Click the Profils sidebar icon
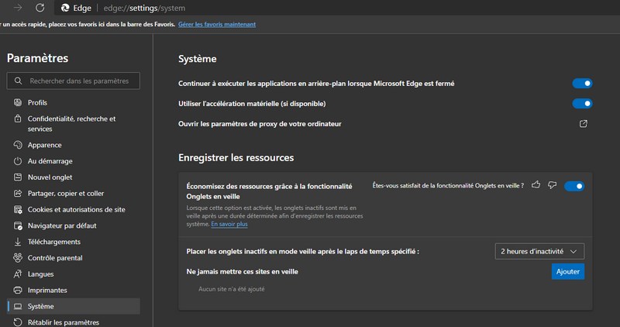620x327 pixels. click(18, 102)
